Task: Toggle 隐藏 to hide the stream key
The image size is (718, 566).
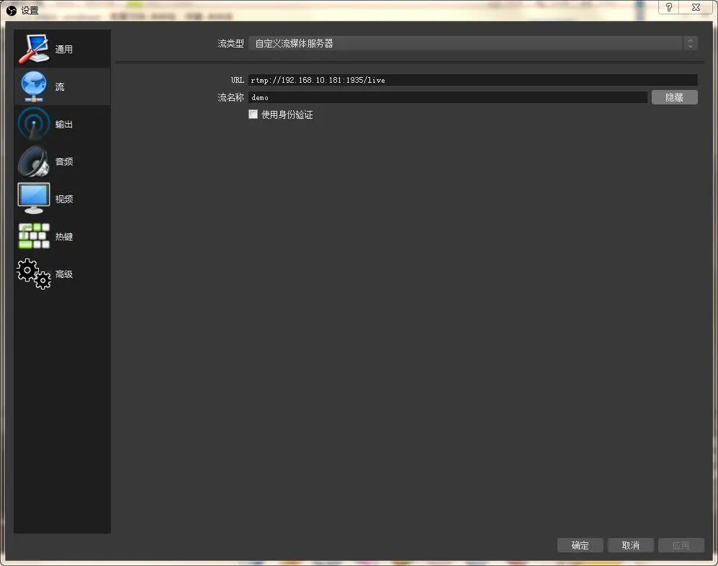Action: pos(674,97)
